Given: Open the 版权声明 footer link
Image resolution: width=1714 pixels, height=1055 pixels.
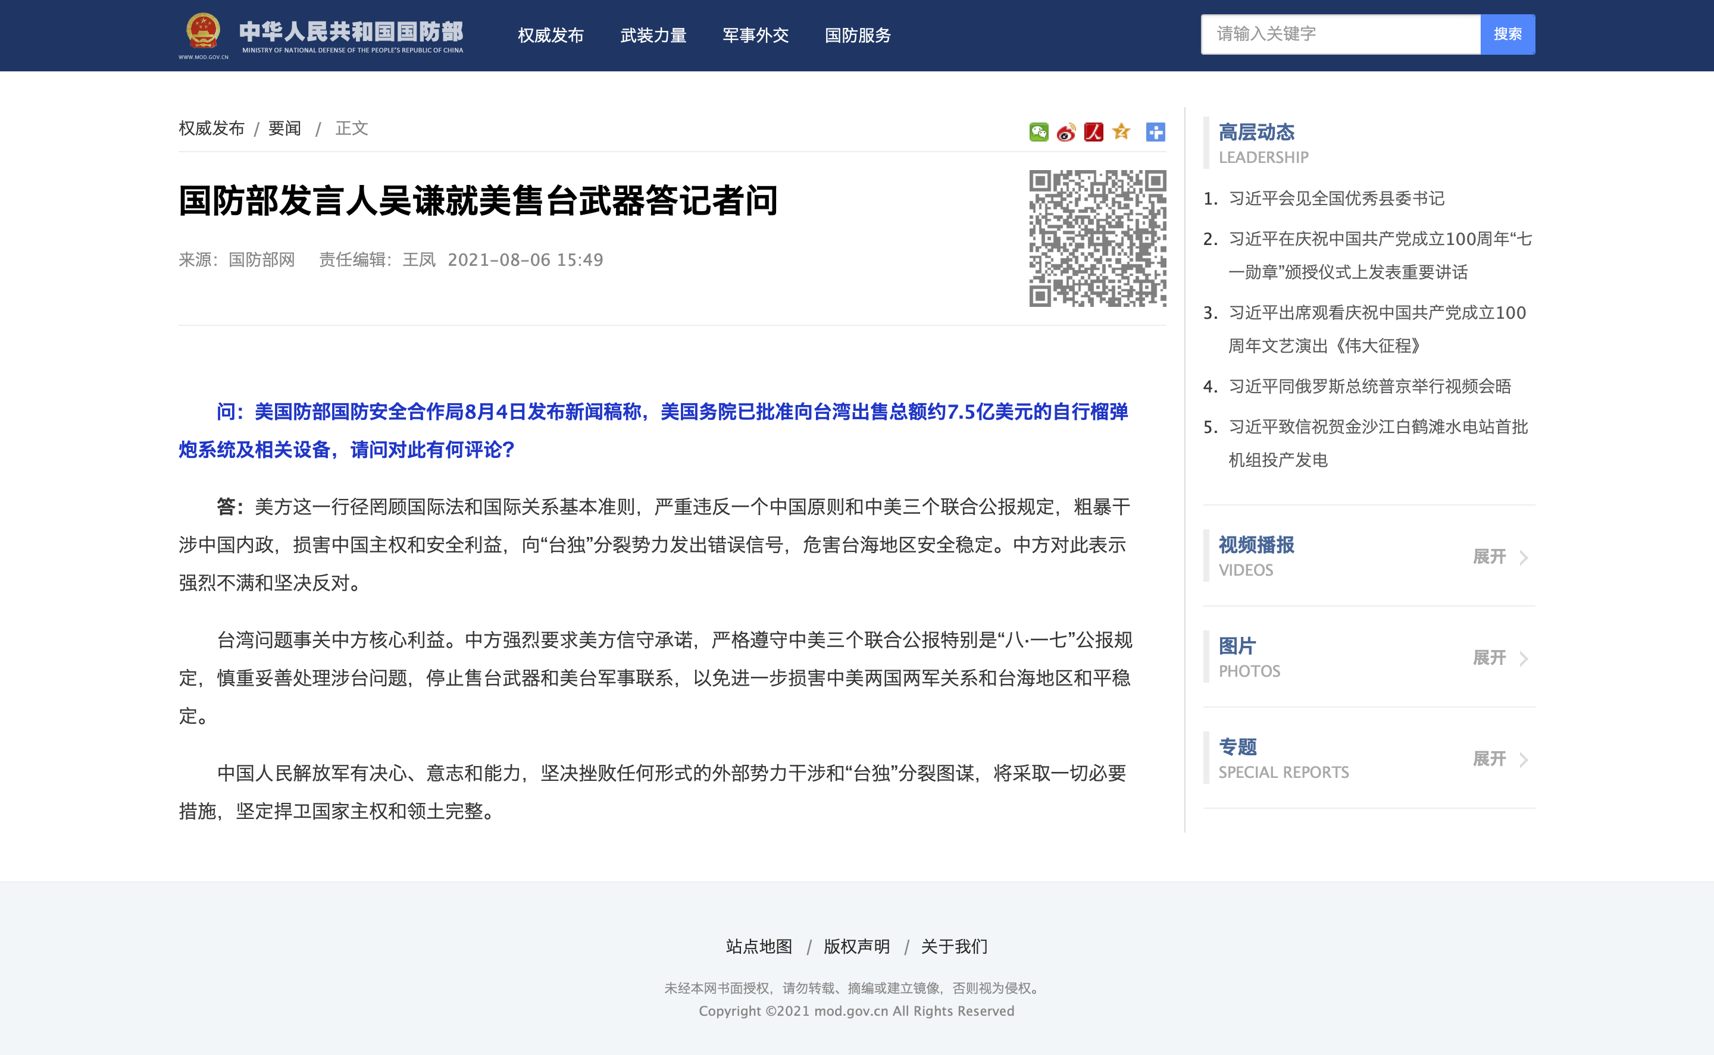Looking at the screenshot, I should (x=856, y=947).
